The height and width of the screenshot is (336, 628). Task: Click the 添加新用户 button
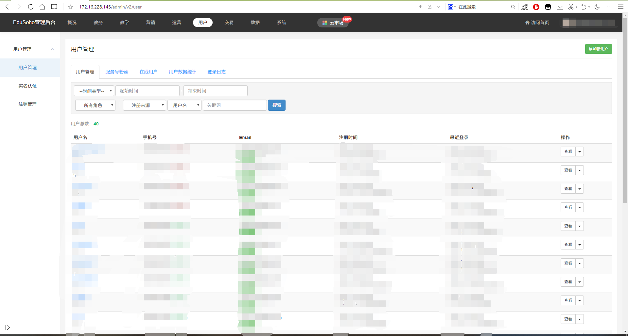(598, 49)
